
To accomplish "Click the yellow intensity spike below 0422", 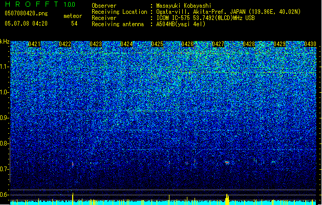I will click(73, 199).
